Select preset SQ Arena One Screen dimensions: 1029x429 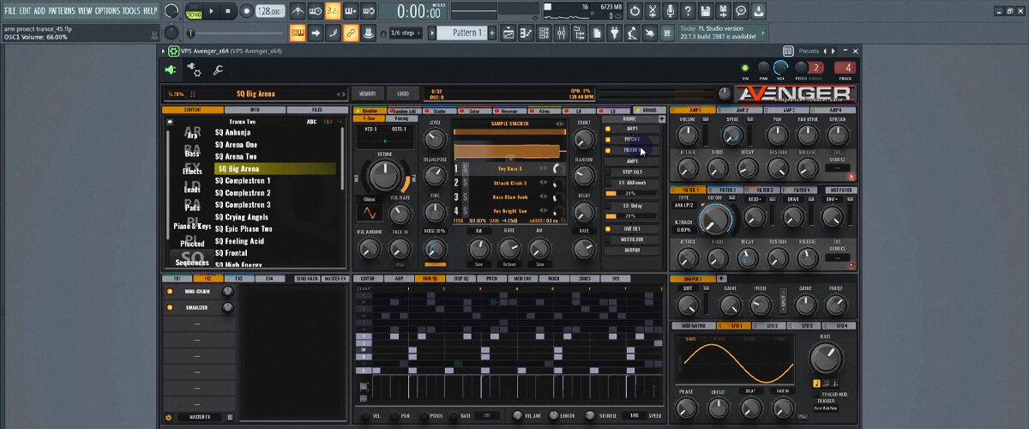point(236,145)
